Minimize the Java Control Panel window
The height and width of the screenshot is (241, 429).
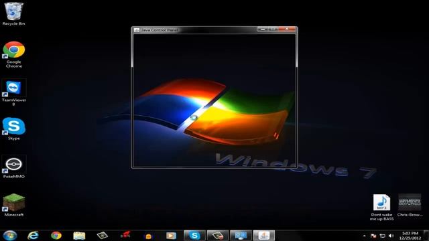click(262, 29)
